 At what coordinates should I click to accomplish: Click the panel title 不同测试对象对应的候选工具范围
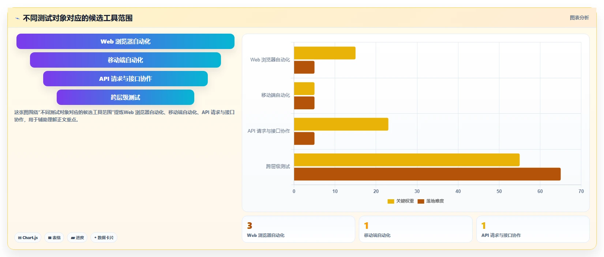point(78,18)
